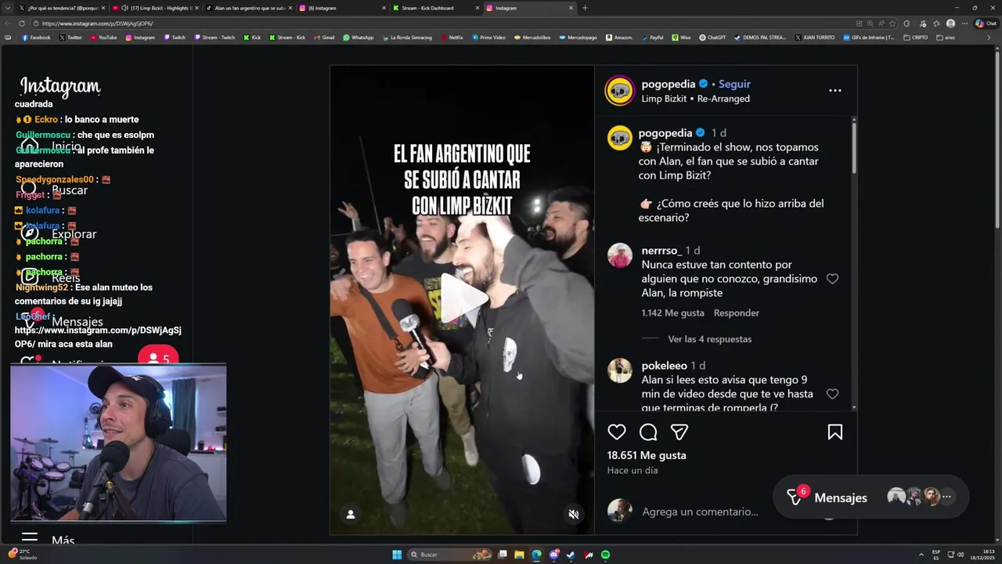Unmute the video with the speaker icon
Image resolution: width=1002 pixels, height=564 pixels.
tap(573, 514)
